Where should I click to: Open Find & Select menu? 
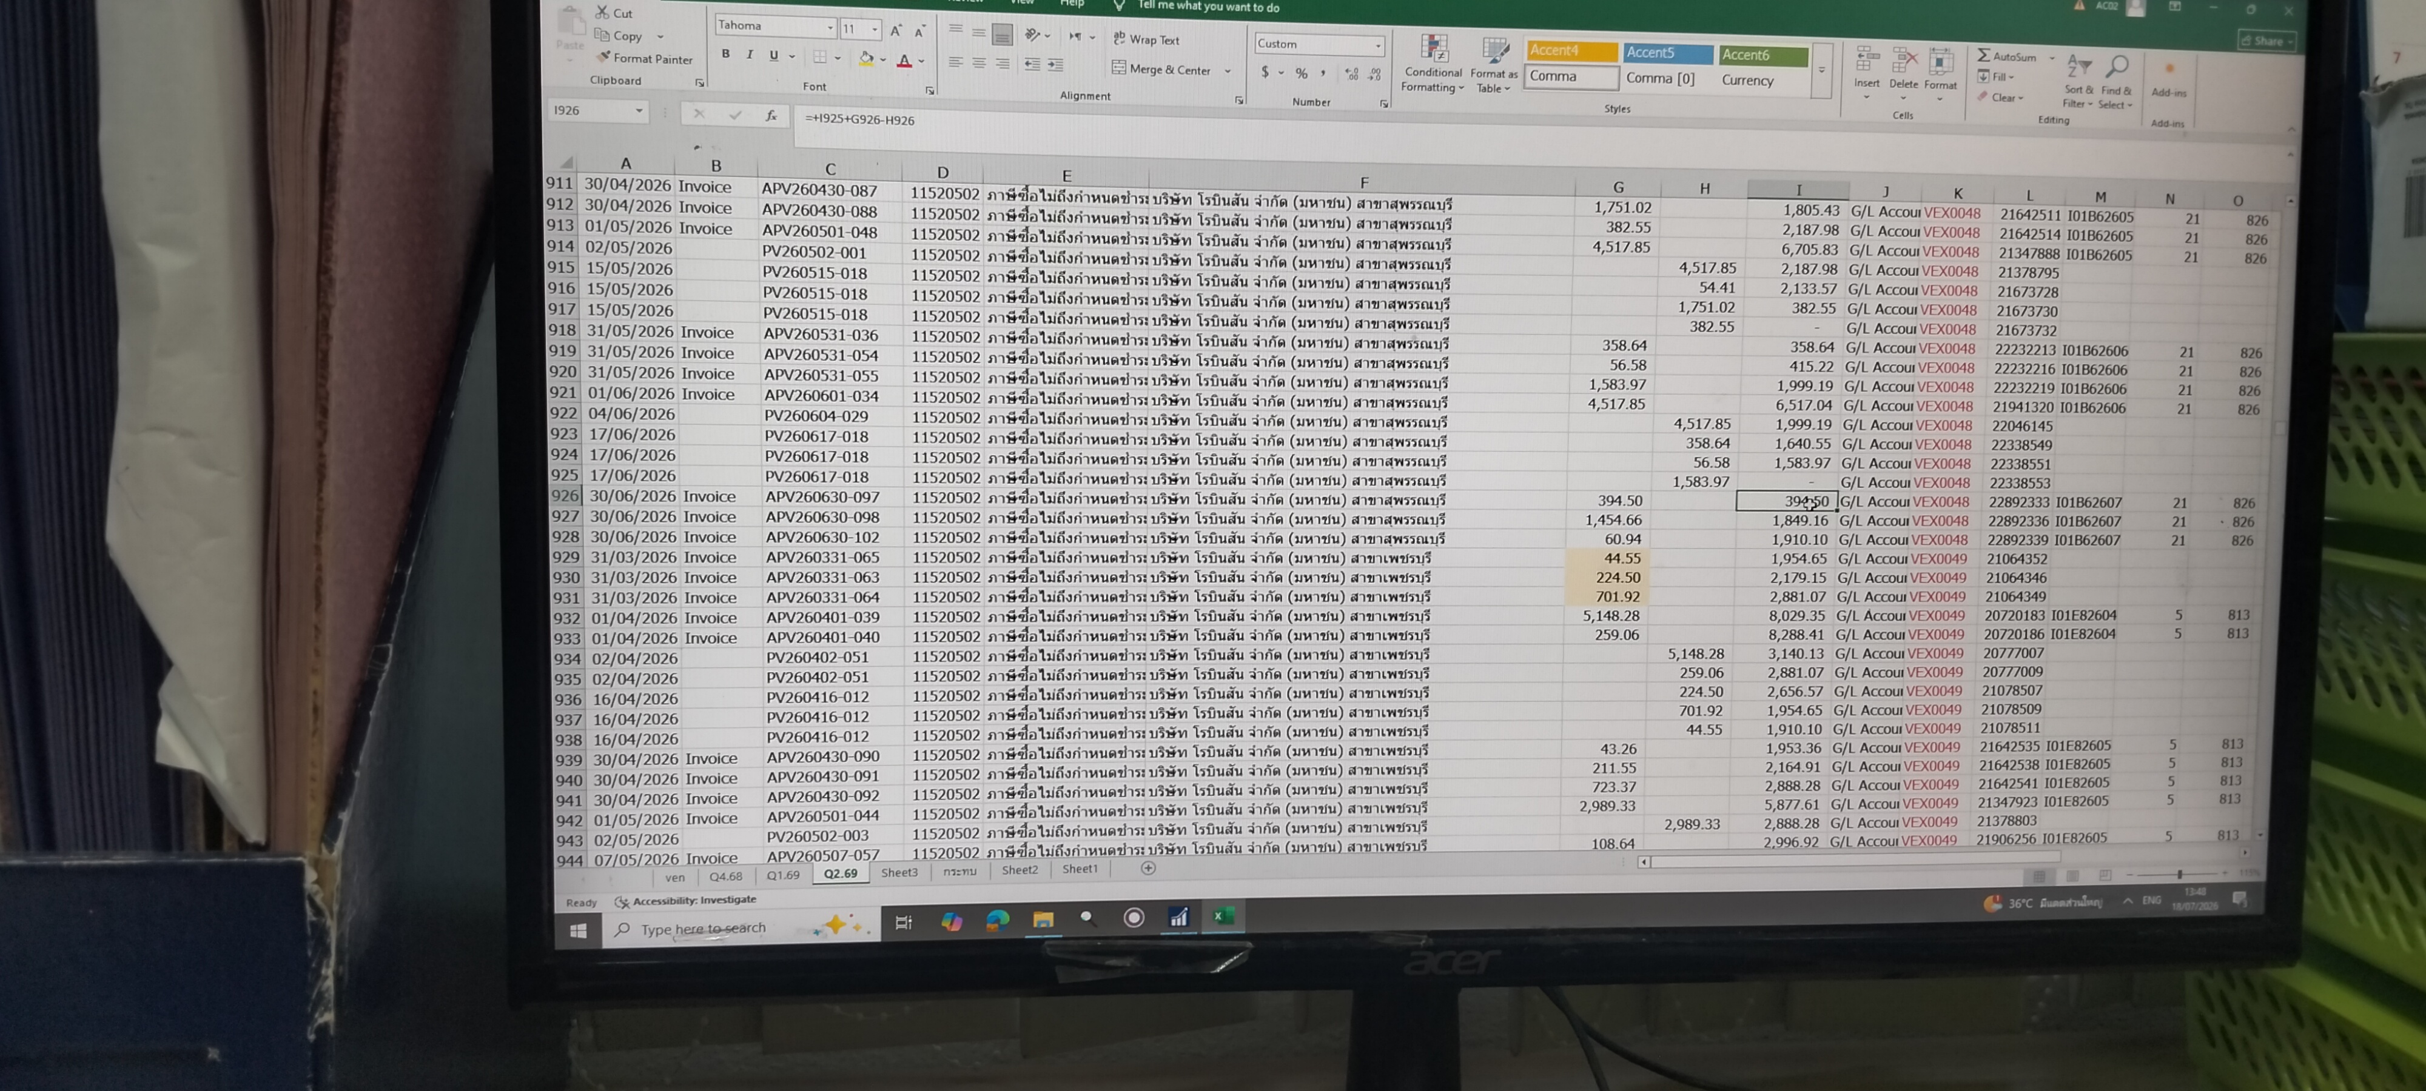pyautogui.click(x=2115, y=83)
